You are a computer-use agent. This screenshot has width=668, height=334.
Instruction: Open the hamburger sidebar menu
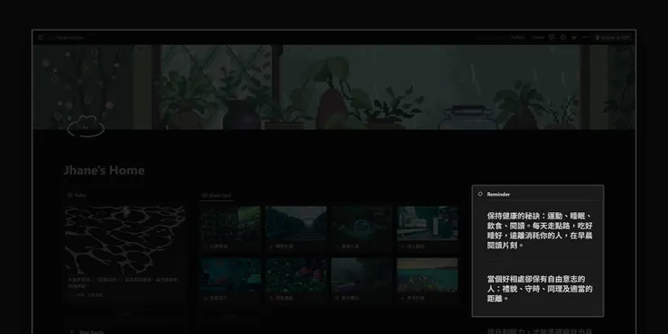pos(41,38)
